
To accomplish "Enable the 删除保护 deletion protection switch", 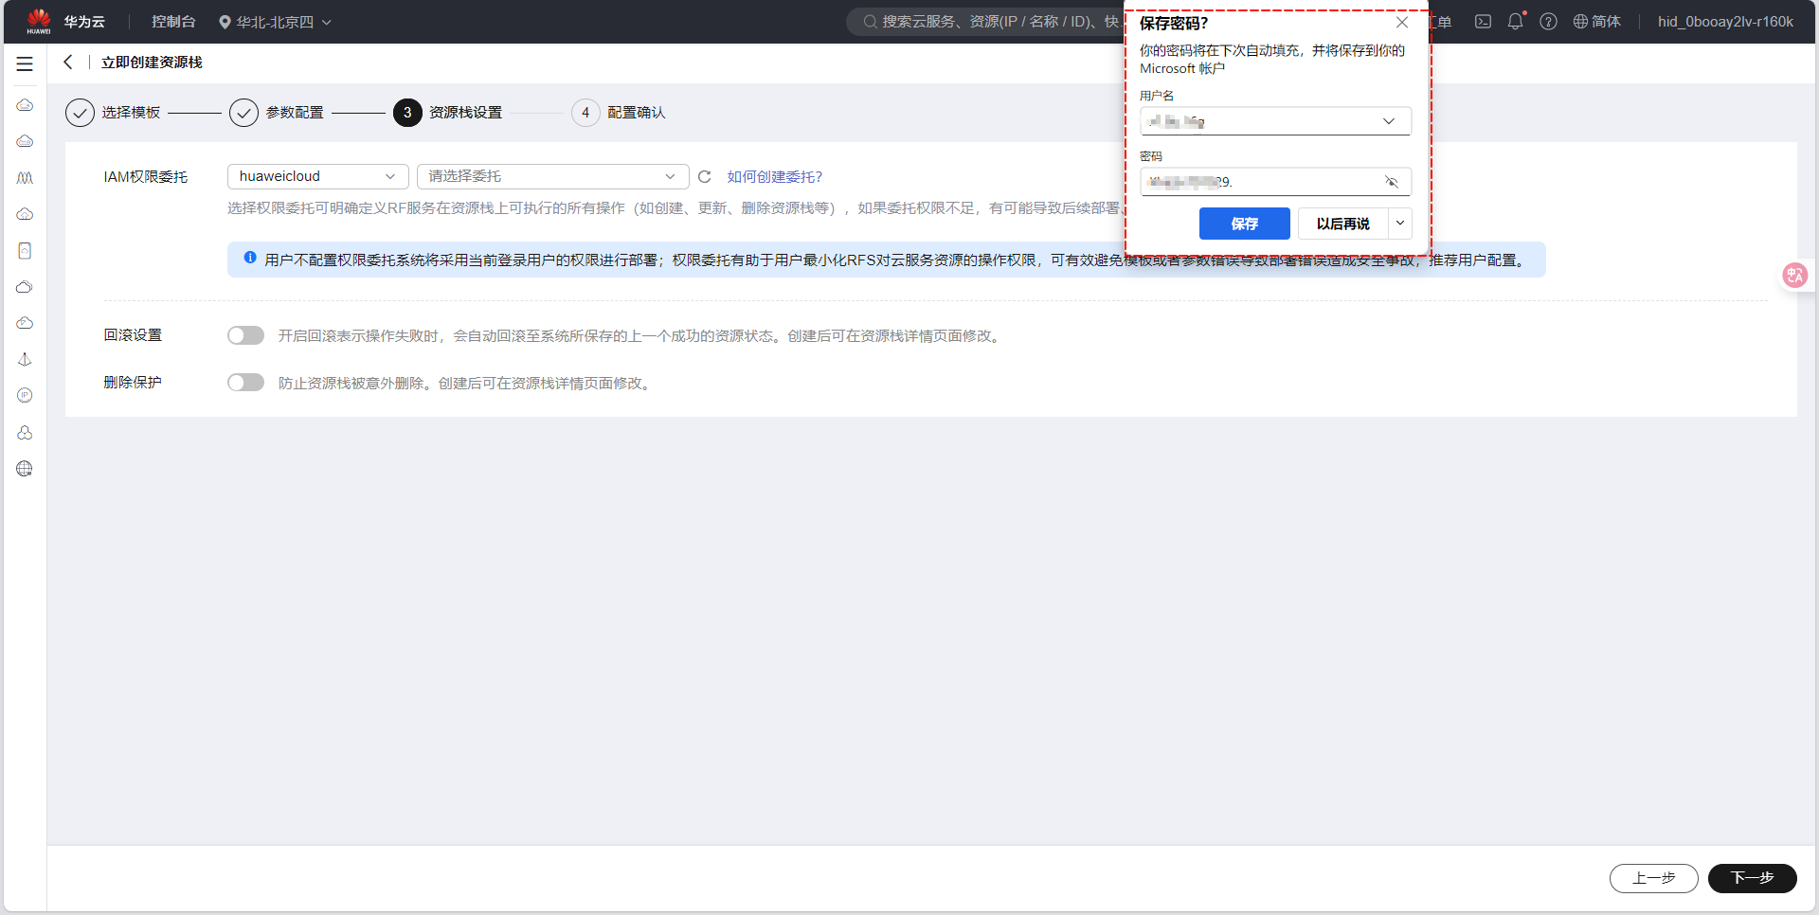I will pyautogui.click(x=245, y=383).
